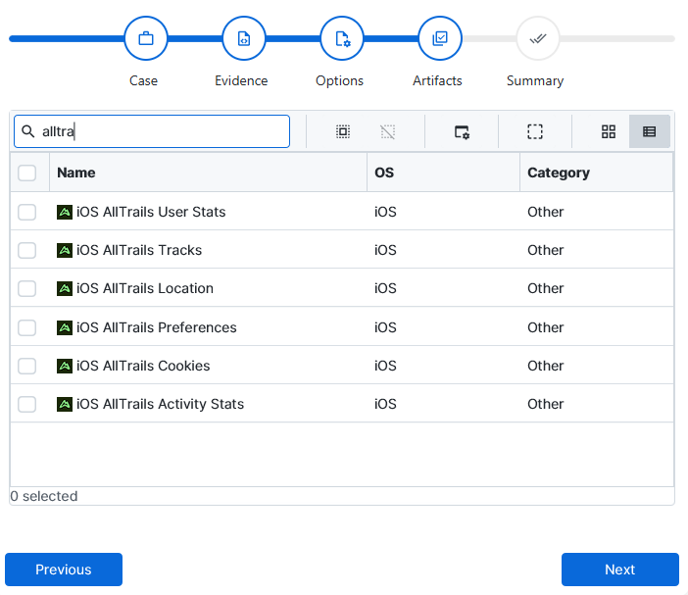Click the dashed square selection icon
Viewport: 688px width, 595px height.
point(534,131)
